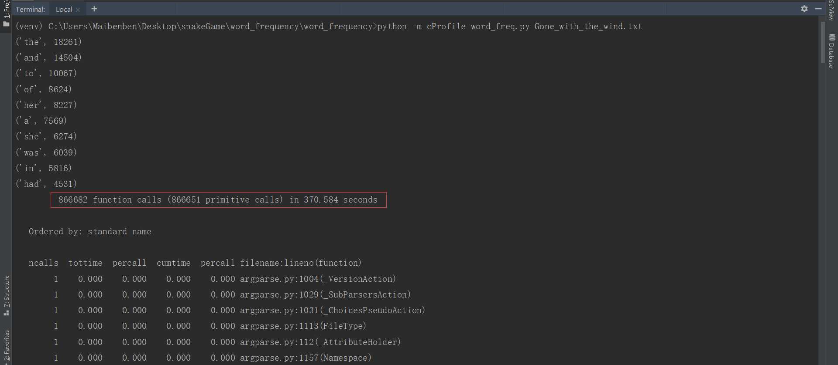This screenshot has width=838, height=365.
Task: Click the ('of', 8624) output line
Action: (x=44, y=89)
